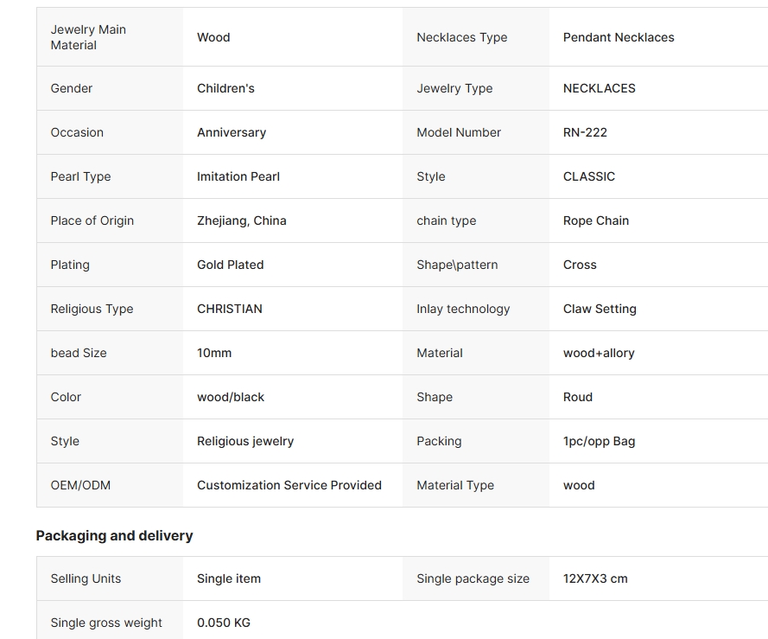The width and height of the screenshot is (768, 639).
Task: Select the '12X7X3 cm' package size
Action: [x=595, y=578]
